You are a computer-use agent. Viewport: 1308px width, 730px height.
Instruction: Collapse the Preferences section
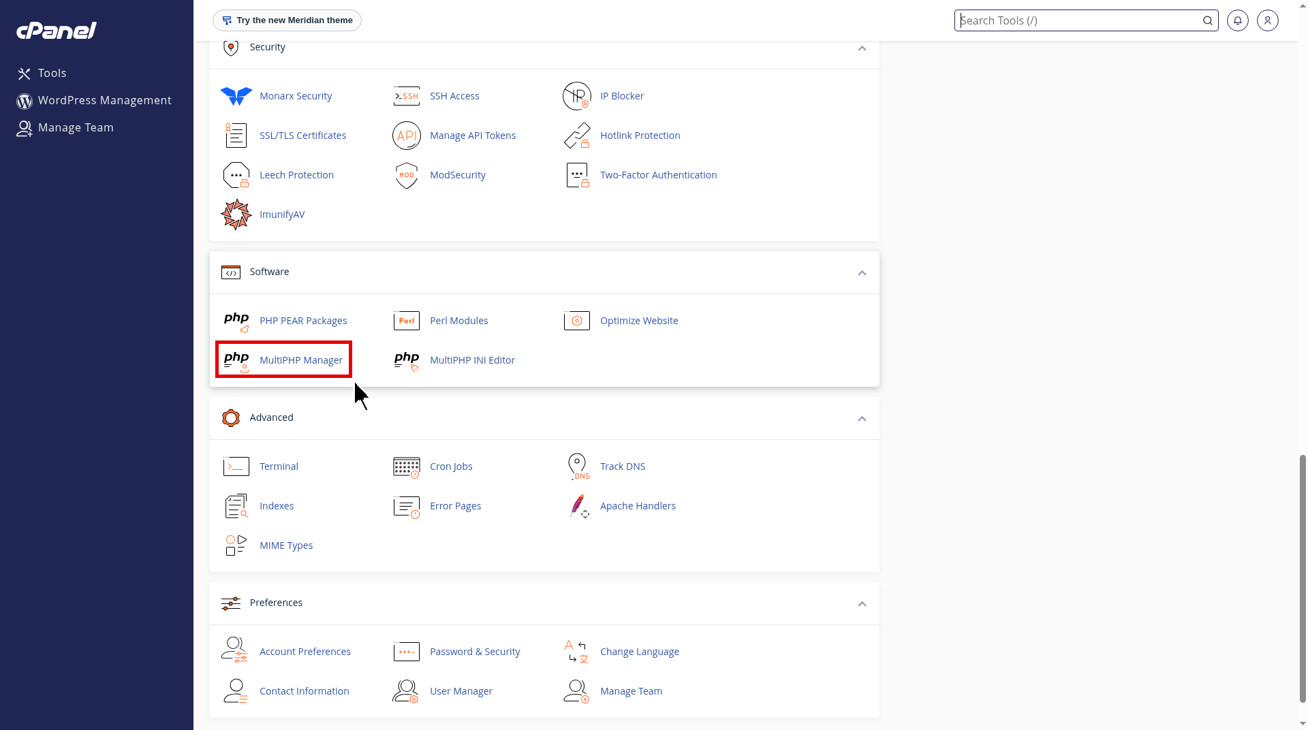click(x=862, y=604)
